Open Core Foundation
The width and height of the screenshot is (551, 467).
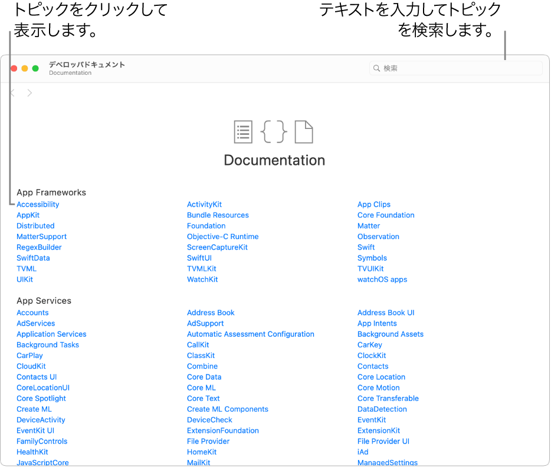[386, 216]
